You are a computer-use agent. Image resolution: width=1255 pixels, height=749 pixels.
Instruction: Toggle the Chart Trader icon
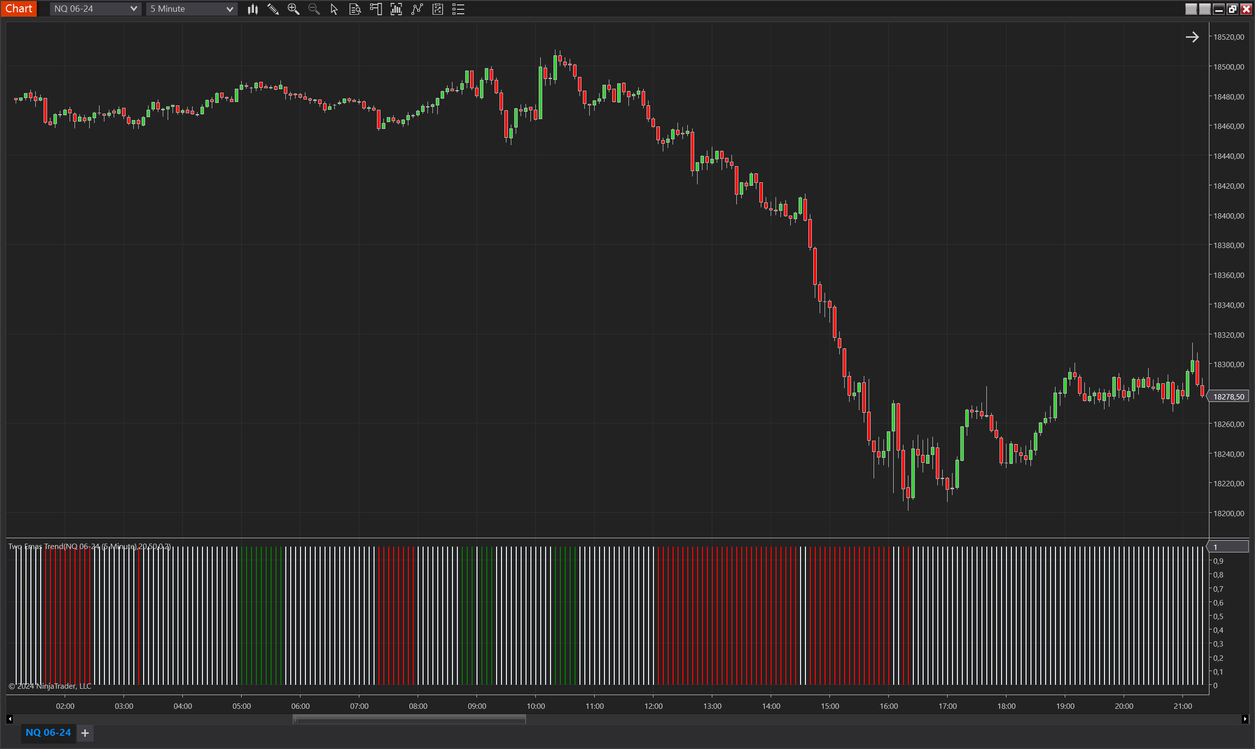(x=376, y=9)
